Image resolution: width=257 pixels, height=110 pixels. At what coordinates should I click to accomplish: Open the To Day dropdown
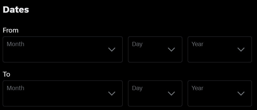pos(155,93)
